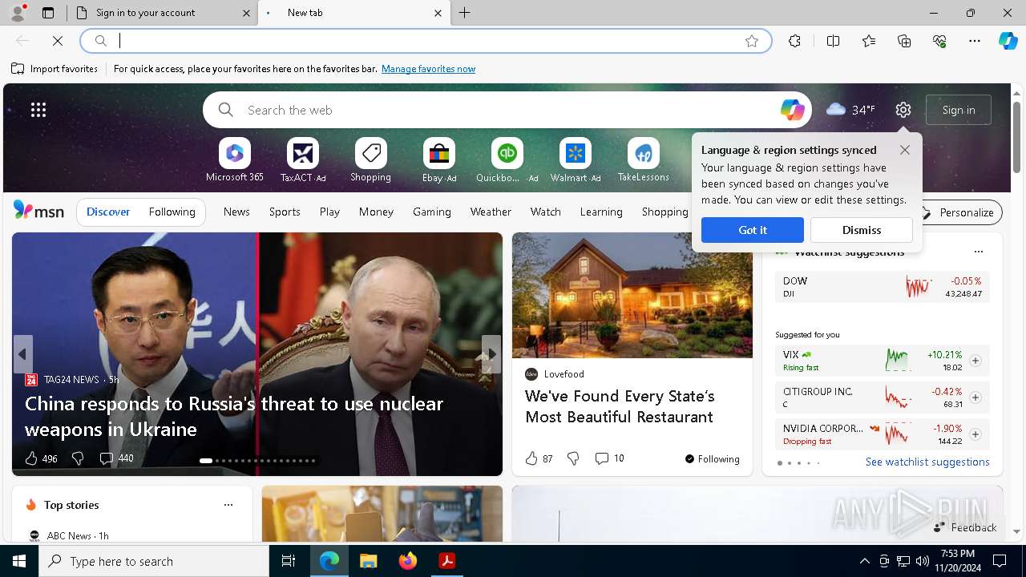
Task: Toggle split screen icon
Action: coord(833,41)
